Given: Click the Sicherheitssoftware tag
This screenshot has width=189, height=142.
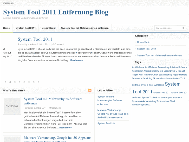Looking at the screenshot, I should tap(162, 78).
